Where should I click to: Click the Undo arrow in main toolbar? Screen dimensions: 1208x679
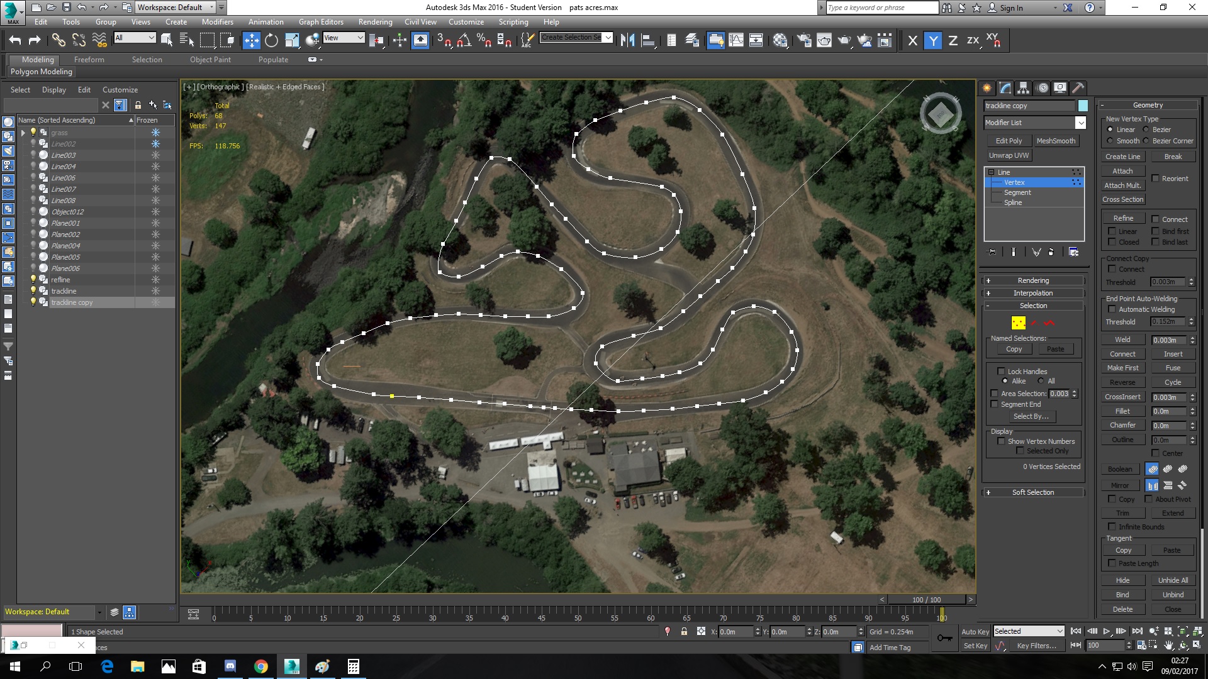pos(15,40)
